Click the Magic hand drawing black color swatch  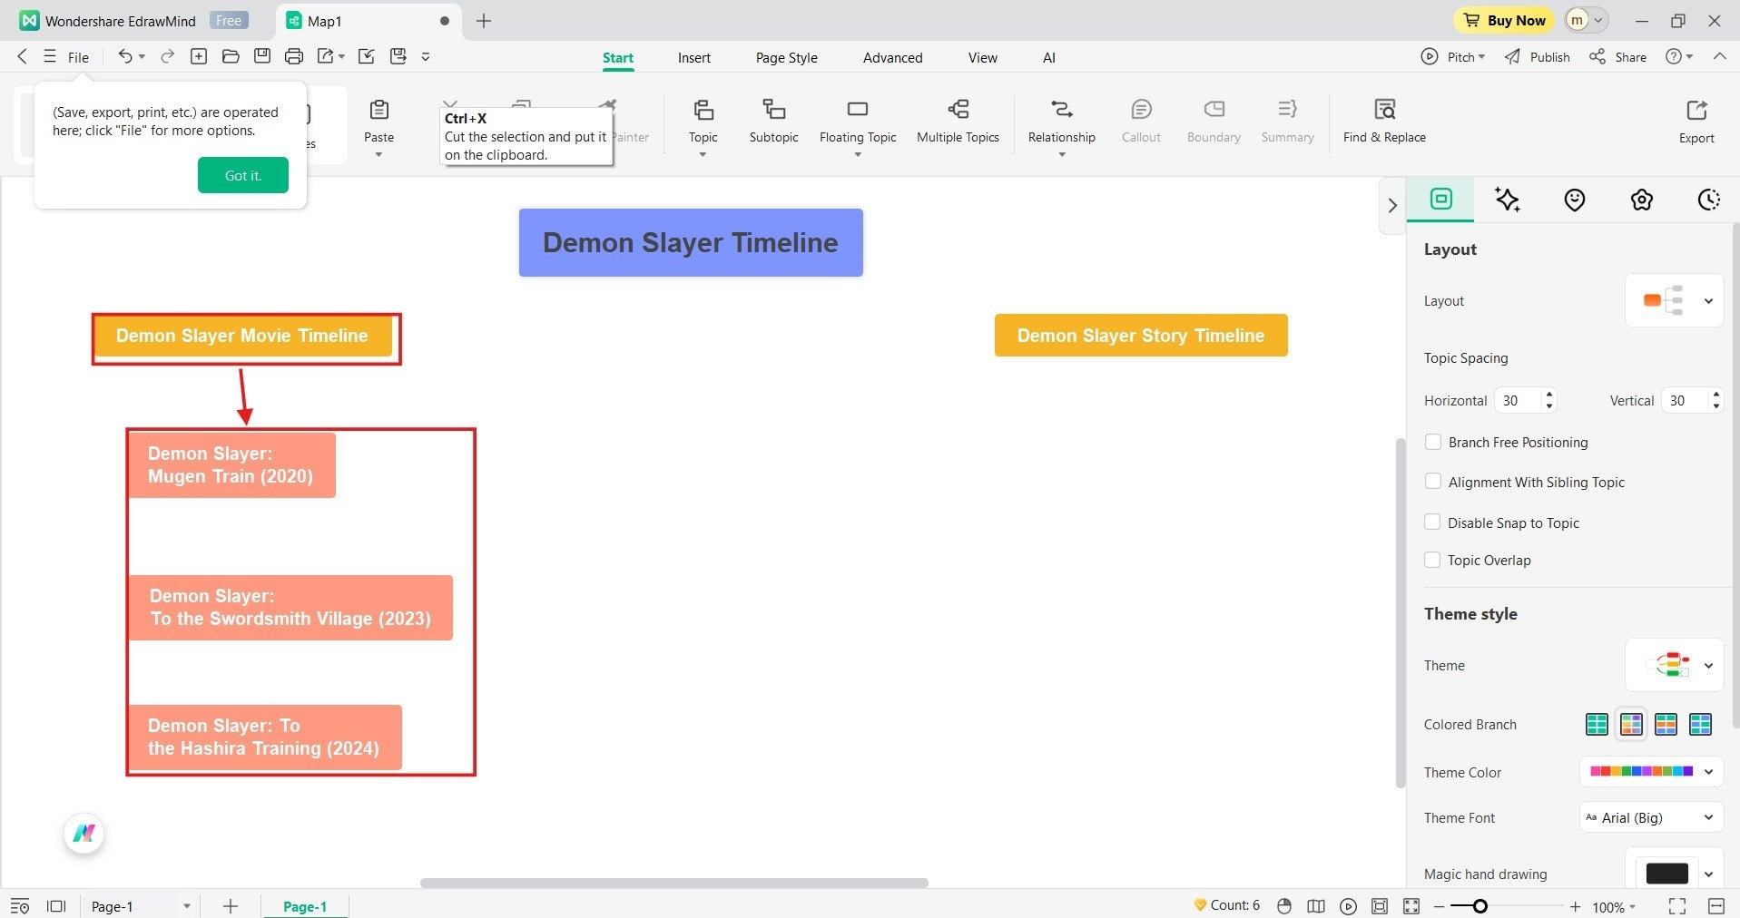coord(1666,874)
